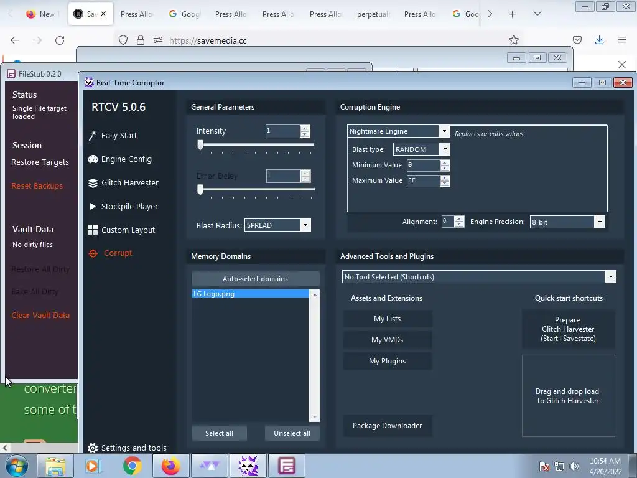637x478 pixels.
Task: Decrease Maximum Value stepper down
Action: pos(445,184)
